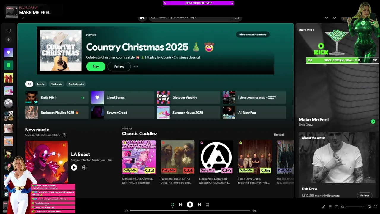The width and height of the screenshot is (380, 214).
Task: Click Country Christmas playlist cover art
Action: [61, 51]
